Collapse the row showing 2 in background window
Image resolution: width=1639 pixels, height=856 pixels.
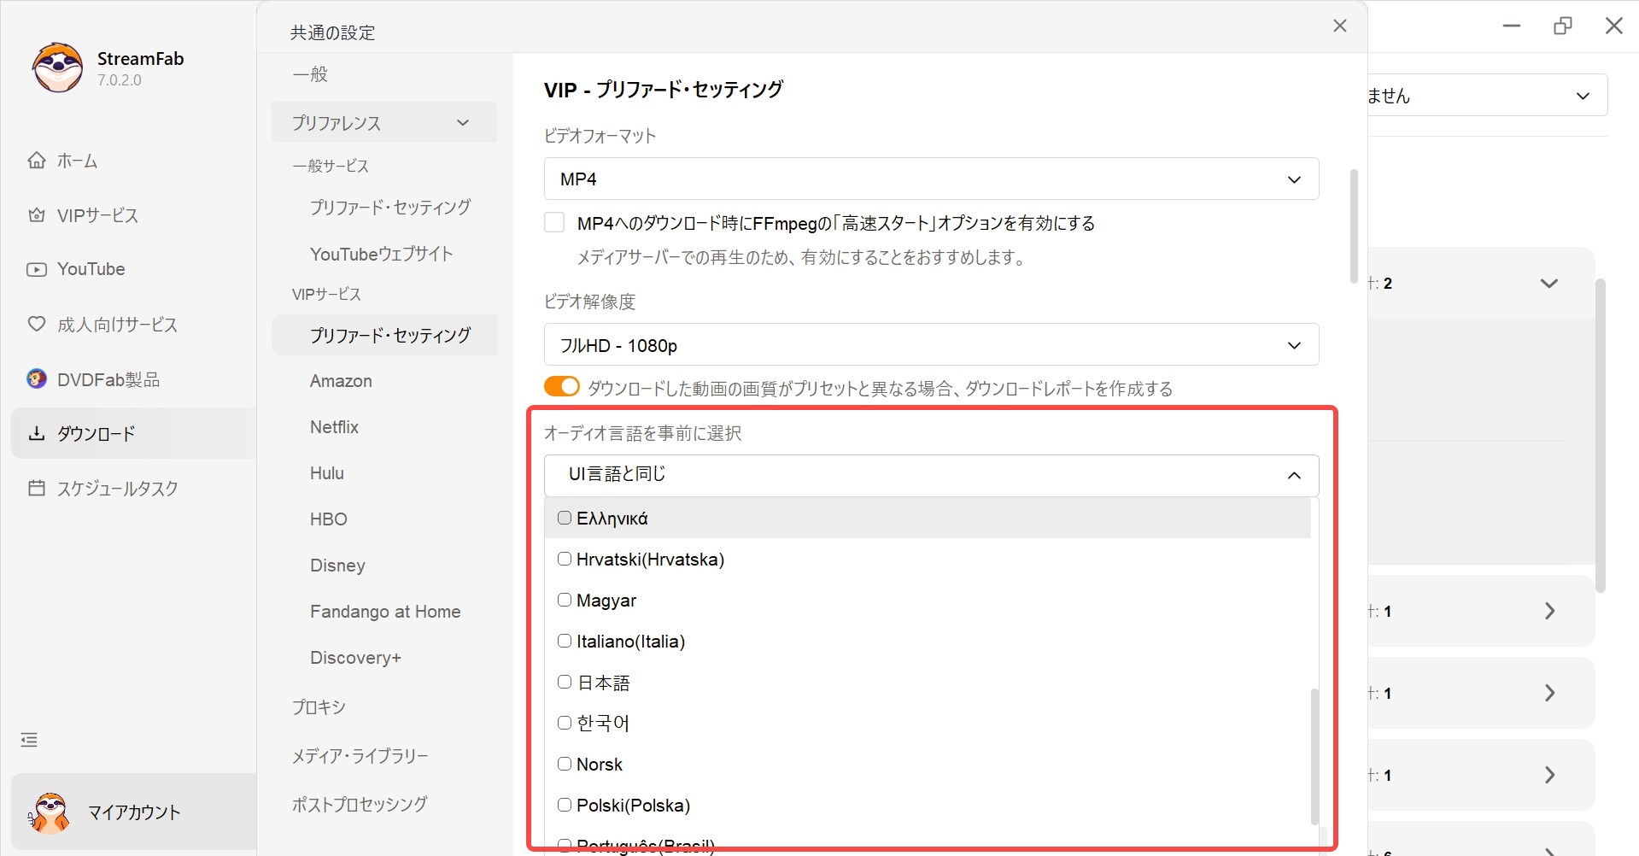tap(1549, 283)
